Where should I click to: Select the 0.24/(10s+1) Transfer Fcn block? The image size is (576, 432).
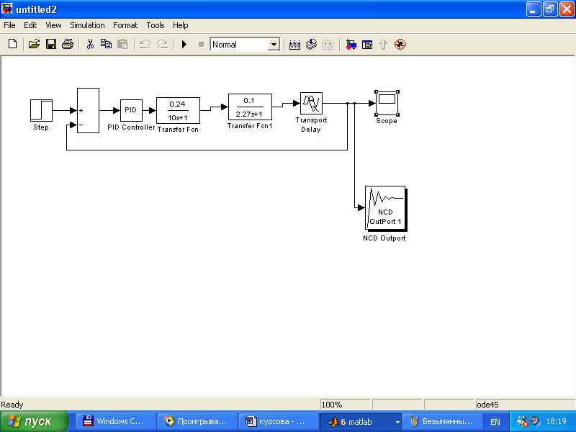[178, 111]
